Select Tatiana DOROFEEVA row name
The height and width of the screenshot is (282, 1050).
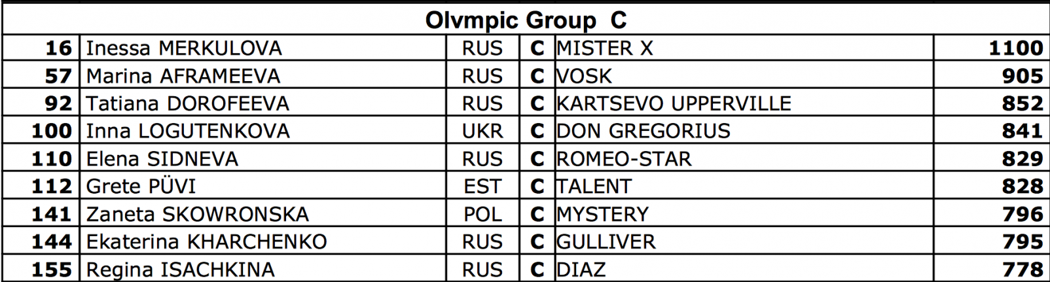[187, 104]
